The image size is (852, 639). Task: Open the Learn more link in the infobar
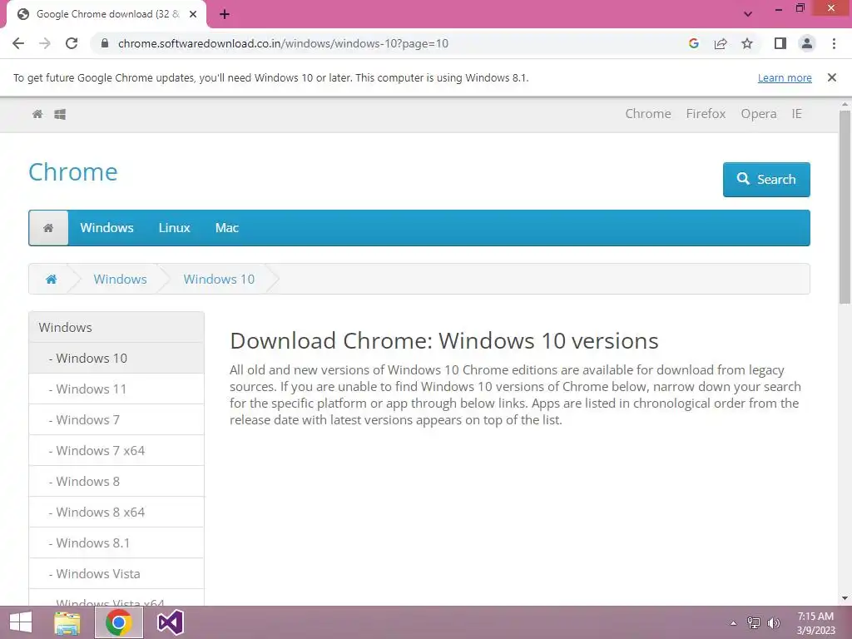click(785, 77)
